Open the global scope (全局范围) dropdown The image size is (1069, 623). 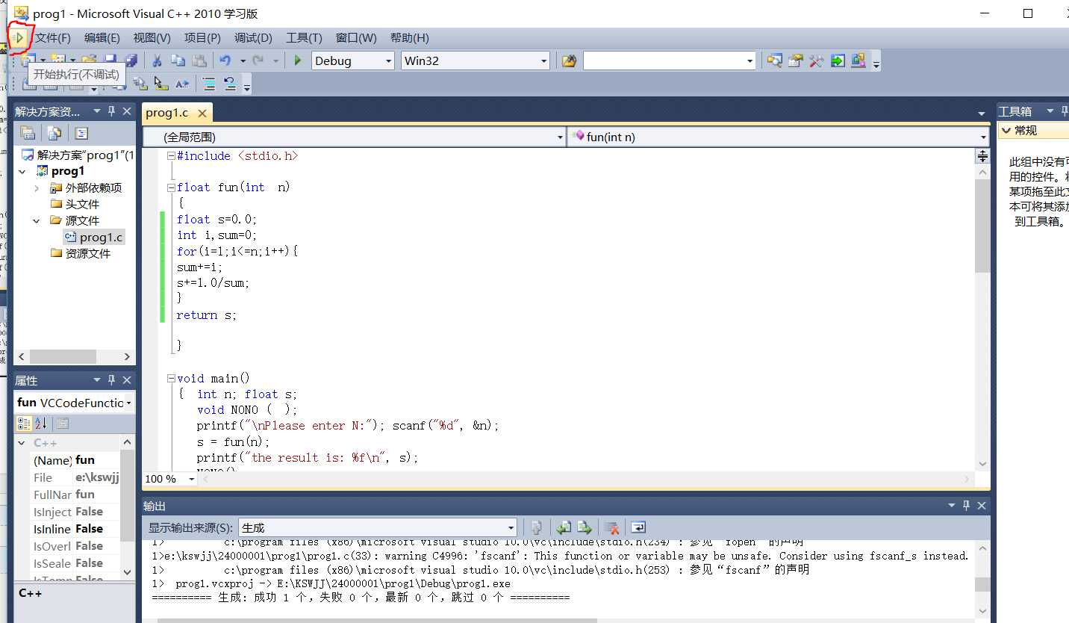560,137
